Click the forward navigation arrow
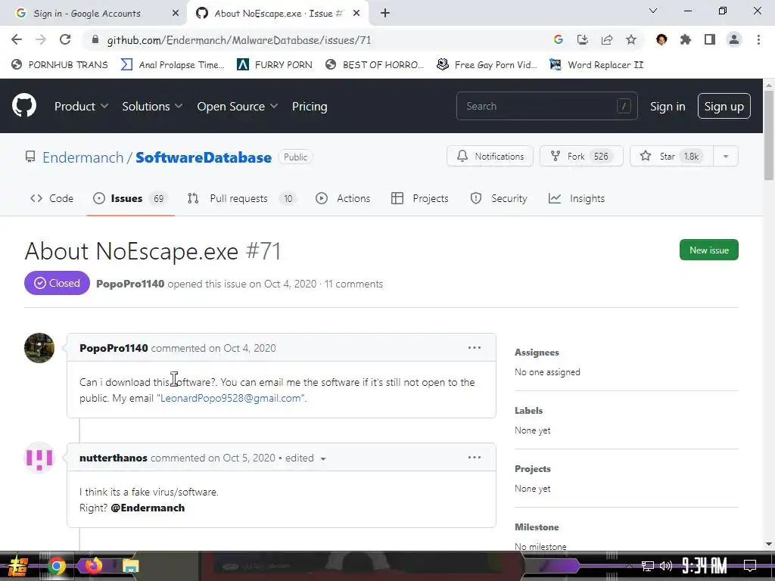Viewport: 775px width, 581px height. pos(41,39)
